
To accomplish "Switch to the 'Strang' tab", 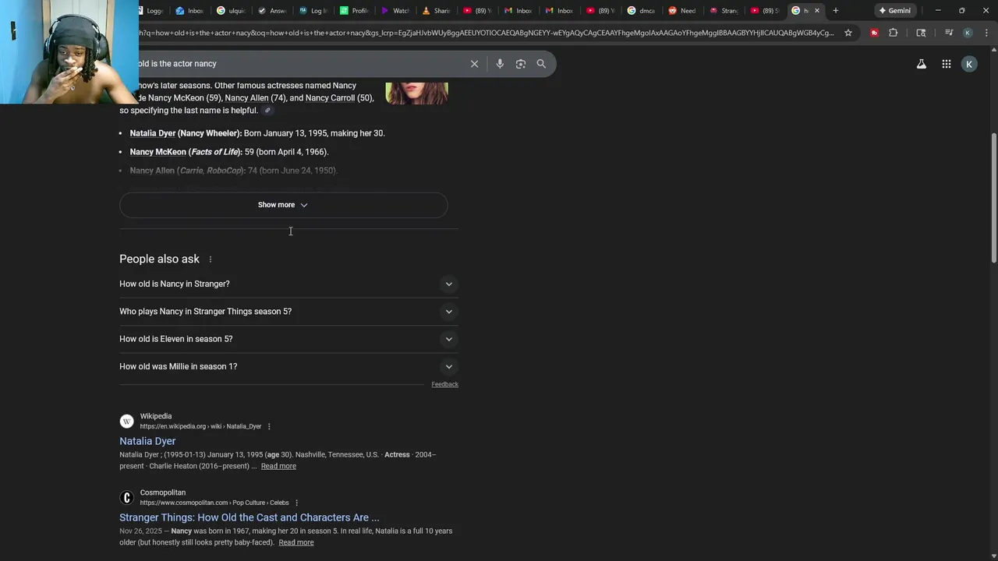I will pos(724,10).
